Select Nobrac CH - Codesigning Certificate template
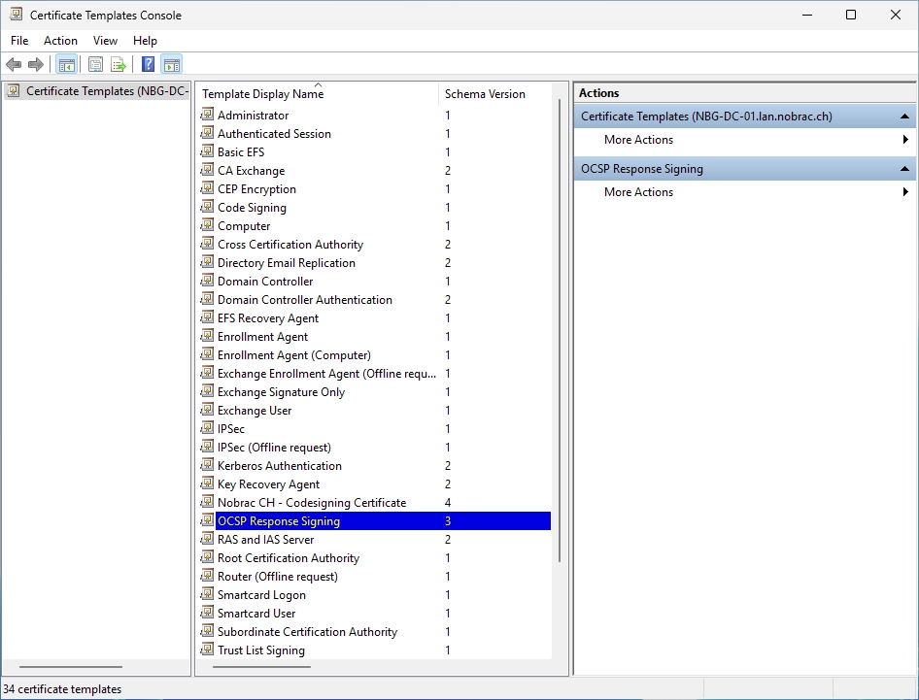Image resolution: width=919 pixels, height=700 pixels. pyautogui.click(x=312, y=503)
